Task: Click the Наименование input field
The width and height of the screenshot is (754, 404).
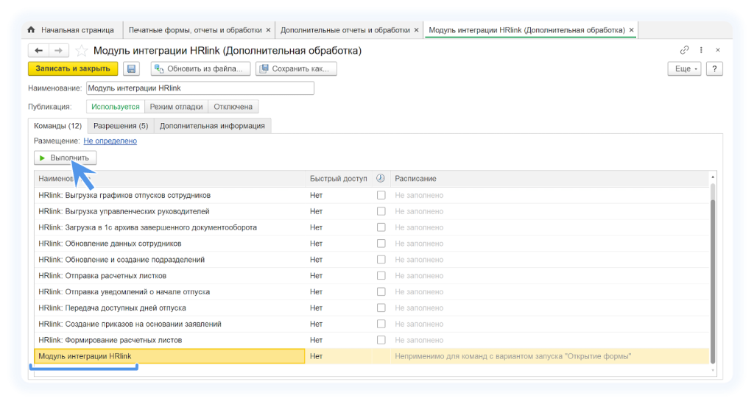Action: tap(200, 88)
